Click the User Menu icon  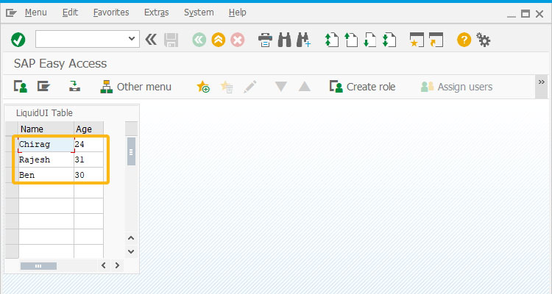[x=21, y=87]
